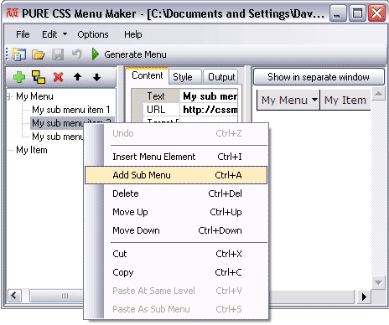The width and height of the screenshot is (389, 325).
Task: Click the Edit menu dropdown arrow
Action: click(65, 34)
